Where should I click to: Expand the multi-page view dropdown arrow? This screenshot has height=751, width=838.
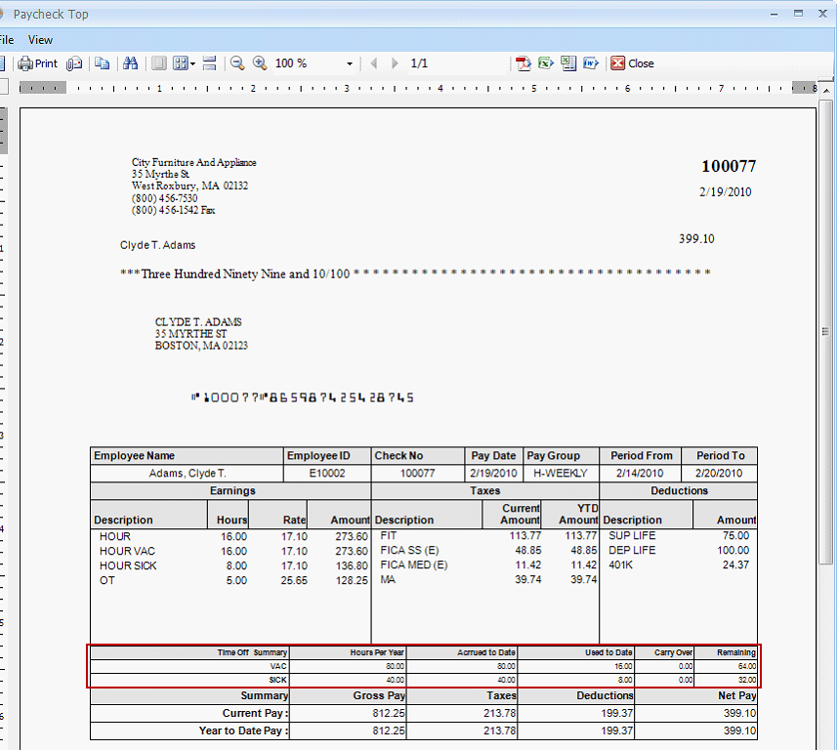click(x=192, y=63)
